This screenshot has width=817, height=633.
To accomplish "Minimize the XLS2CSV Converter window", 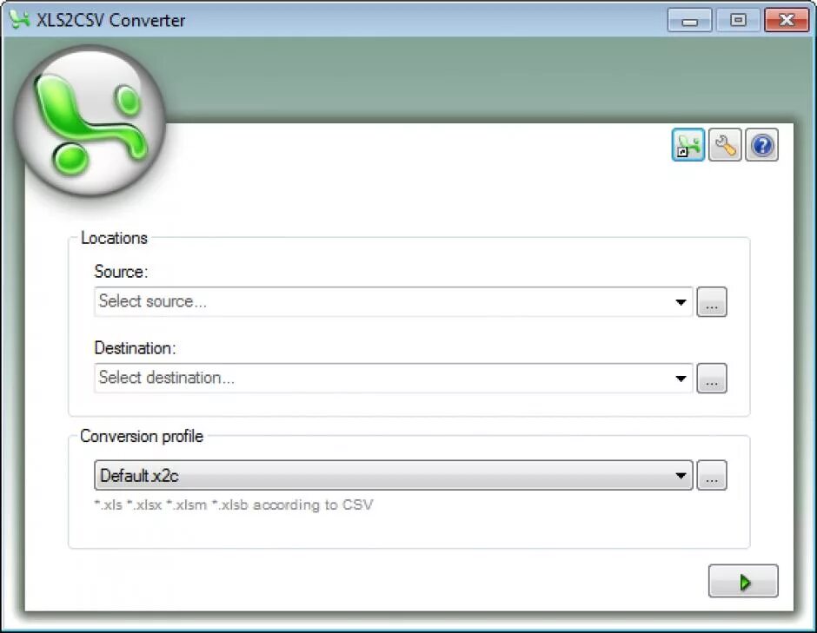I will [x=689, y=20].
